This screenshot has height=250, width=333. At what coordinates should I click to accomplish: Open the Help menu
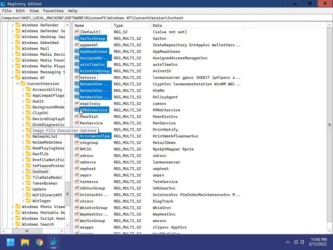[x=73, y=11]
